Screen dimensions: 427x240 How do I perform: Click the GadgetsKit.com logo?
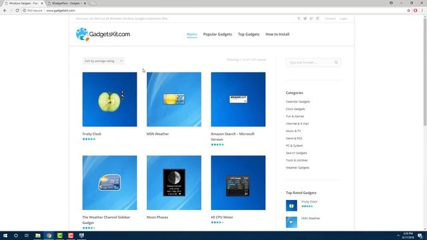click(103, 34)
